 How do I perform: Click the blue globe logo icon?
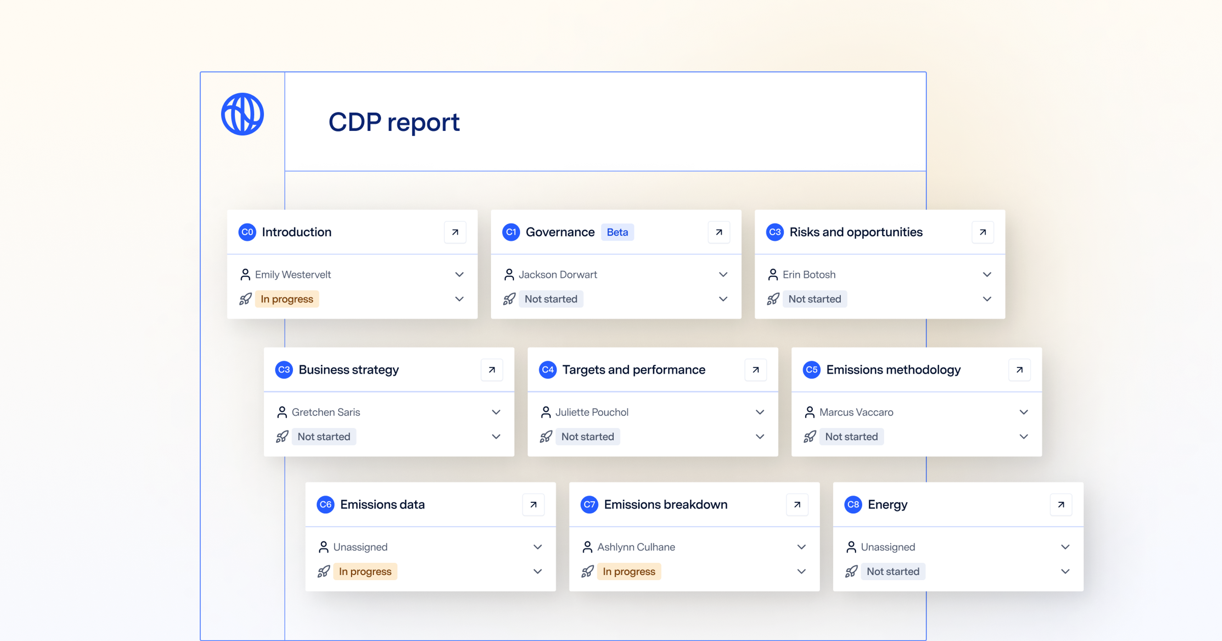coord(242,114)
